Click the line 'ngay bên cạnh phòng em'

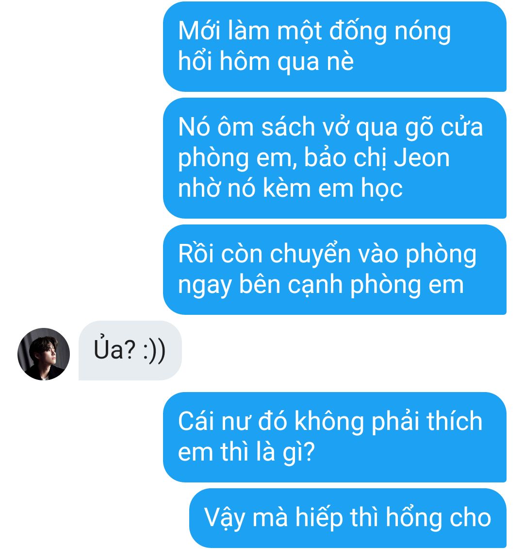321,285
